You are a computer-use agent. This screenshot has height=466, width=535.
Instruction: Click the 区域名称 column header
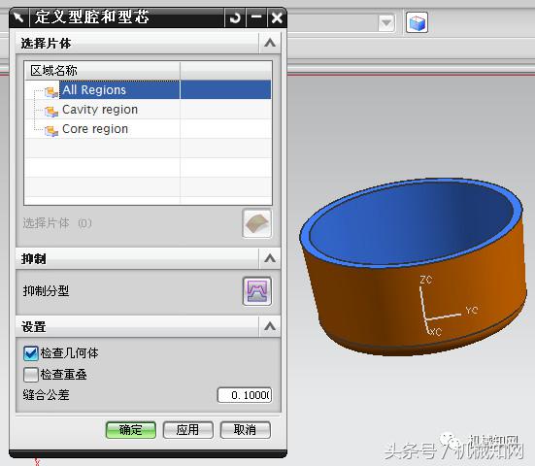[102, 71]
